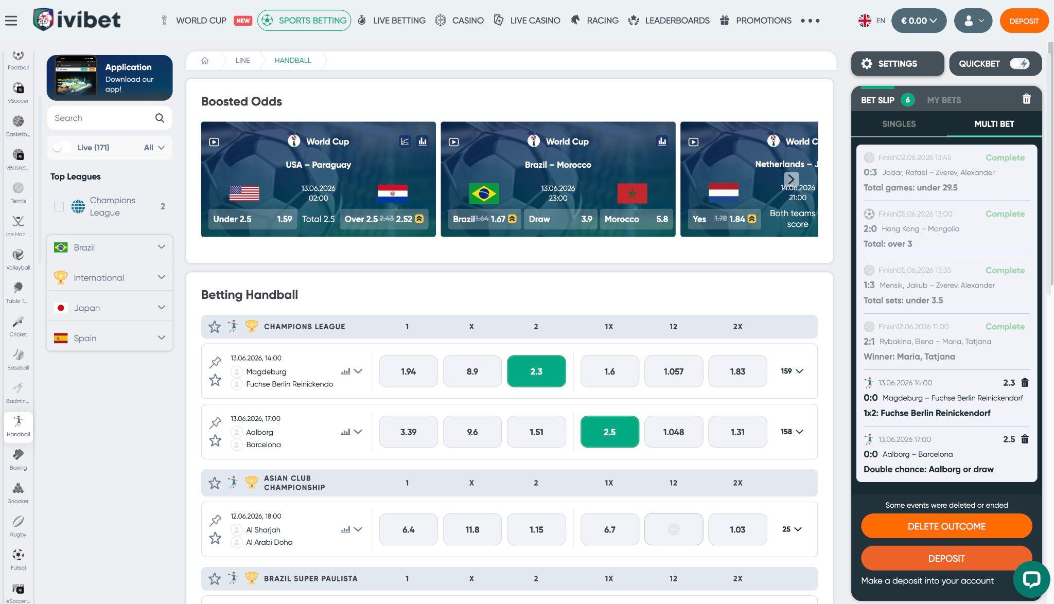The width and height of the screenshot is (1054, 604).
Task: Select Over 2.5 boosted odds 2.52
Action: 383,219
